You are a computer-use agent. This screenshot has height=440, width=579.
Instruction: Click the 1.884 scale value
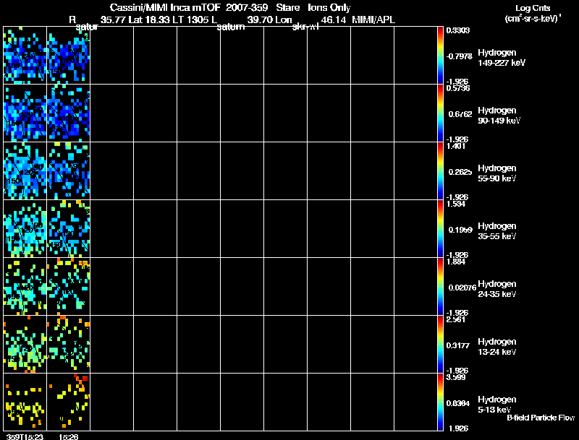tap(456, 262)
